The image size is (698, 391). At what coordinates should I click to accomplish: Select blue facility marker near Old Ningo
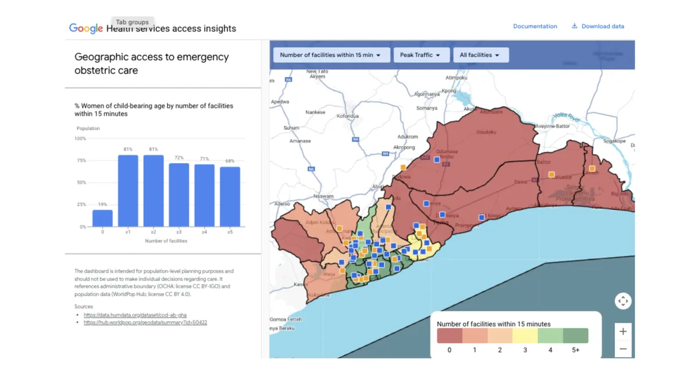(x=482, y=217)
